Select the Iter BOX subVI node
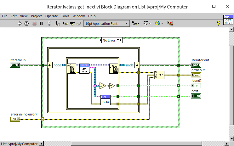 tap(106, 100)
